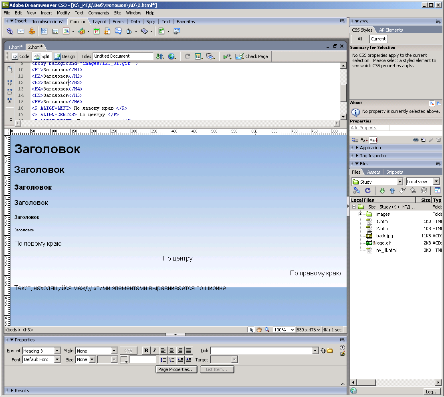Open the Format dropdown showing Heading 3
444x397 pixels.
(41, 351)
